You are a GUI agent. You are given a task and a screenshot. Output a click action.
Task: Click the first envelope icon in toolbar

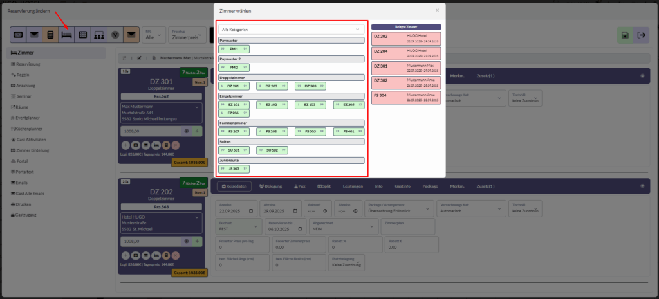34,35
